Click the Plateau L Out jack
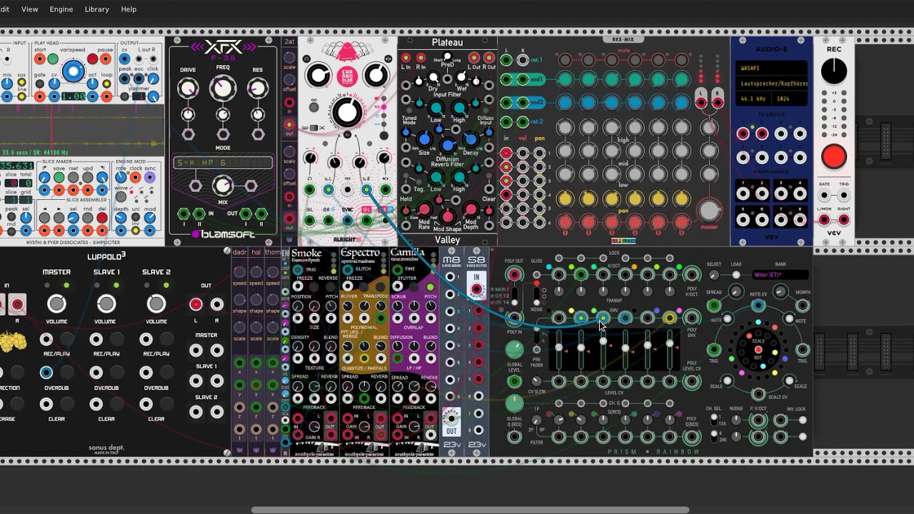The height and width of the screenshot is (514, 914). pos(473,58)
